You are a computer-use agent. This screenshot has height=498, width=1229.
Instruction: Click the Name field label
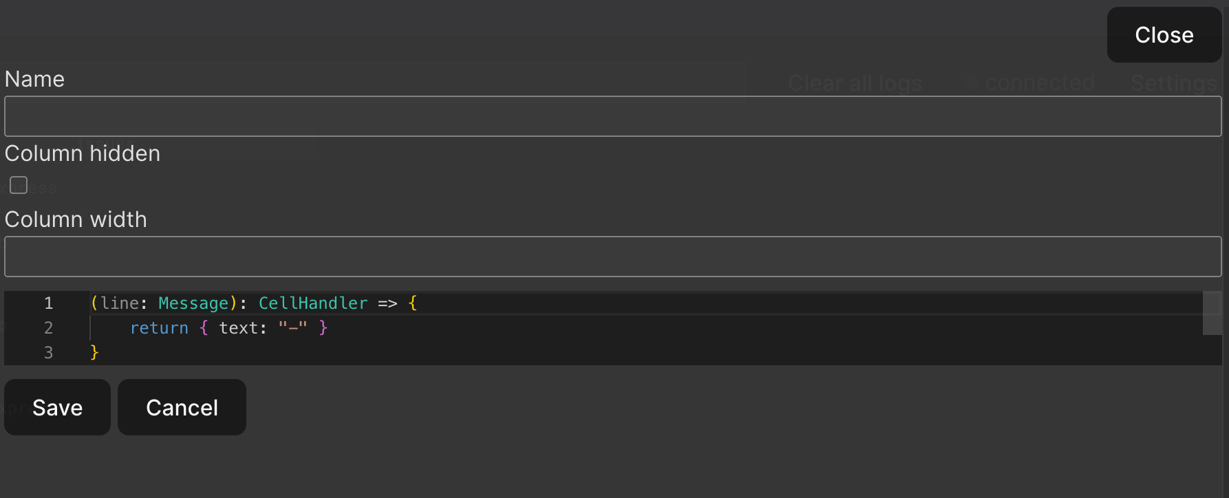[34, 79]
